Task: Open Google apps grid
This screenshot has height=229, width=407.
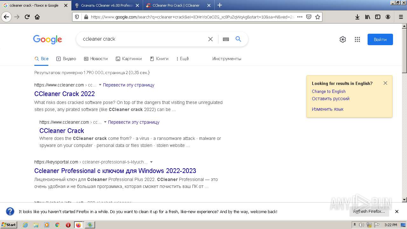Action: [357, 39]
